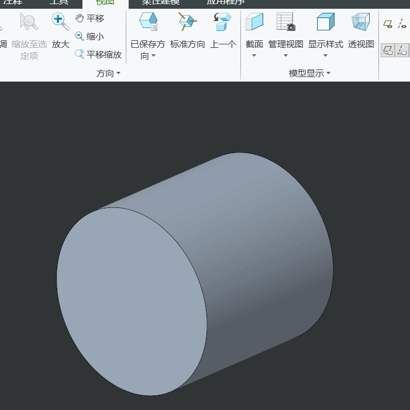Screen dimensions: 410x410
Task: Open the 工具 ribbon tab
Action: [x=59, y=2]
